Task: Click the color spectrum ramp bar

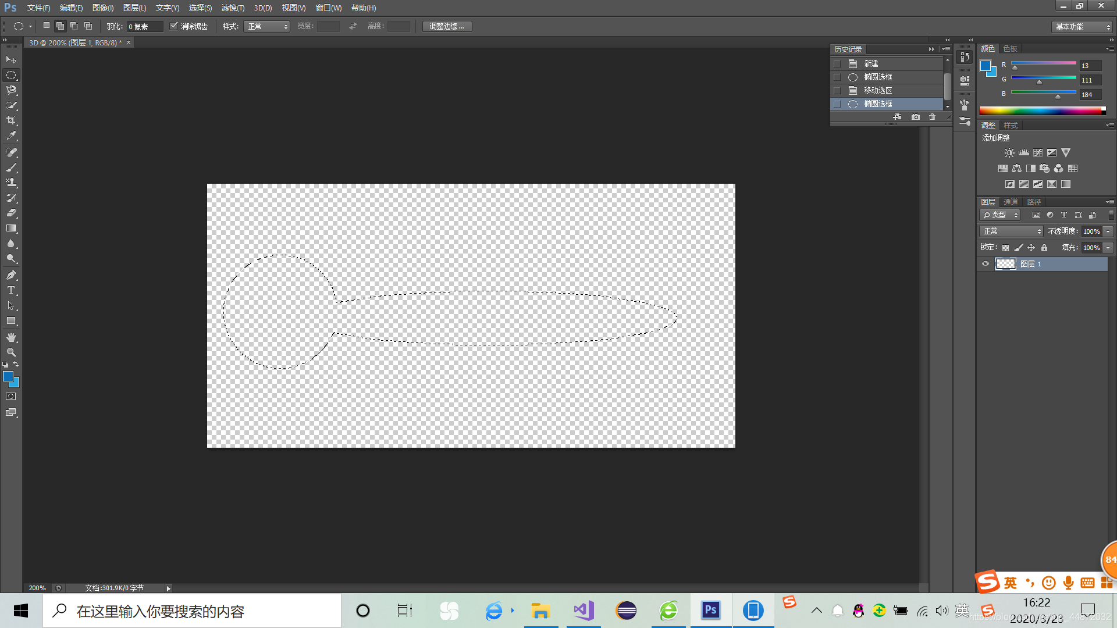Action: click(1041, 110)
